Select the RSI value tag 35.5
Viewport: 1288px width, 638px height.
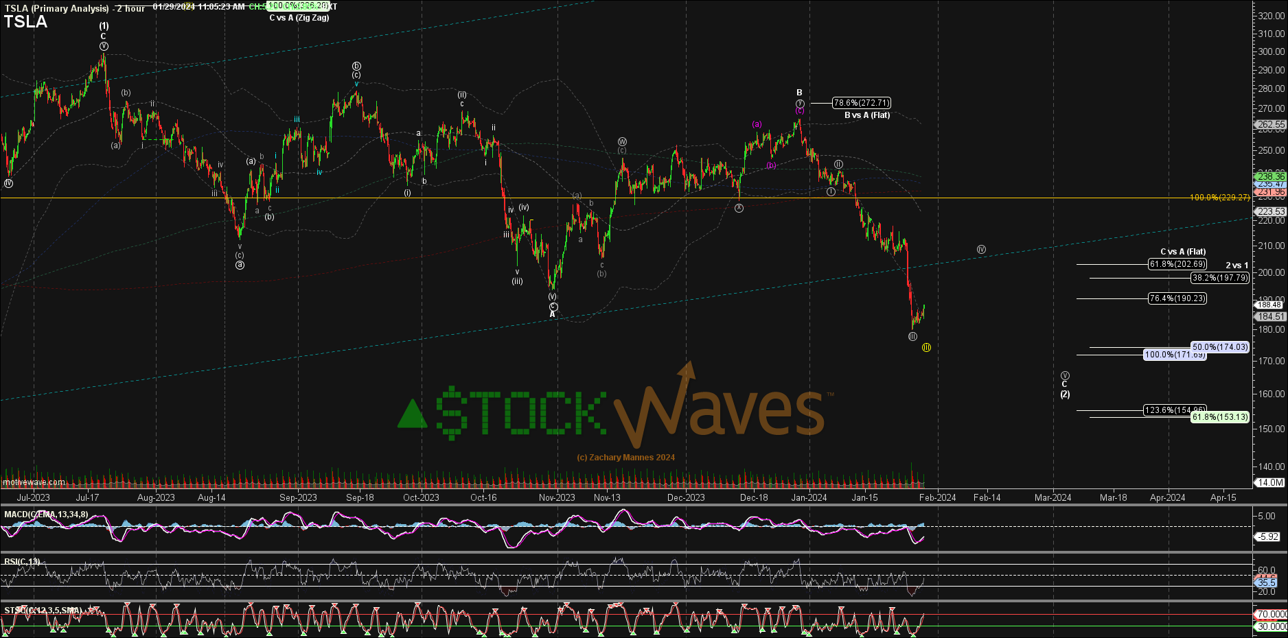pyautogui.click(x=1267, y=582)
